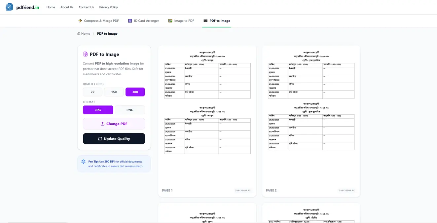Viewport: 437px width, 223px height.
Task: Click the Pro Tip gear icon
Action: click(x=83, y=162)
